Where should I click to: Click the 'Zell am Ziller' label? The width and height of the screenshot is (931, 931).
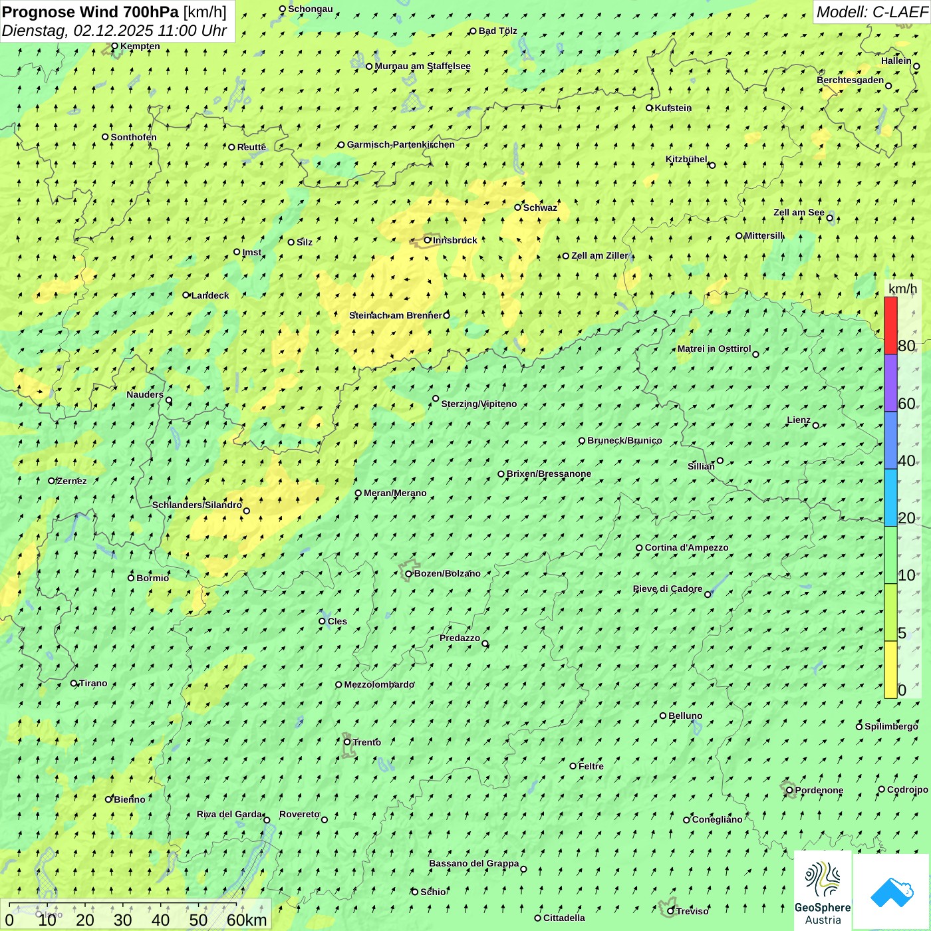(599, 255)
